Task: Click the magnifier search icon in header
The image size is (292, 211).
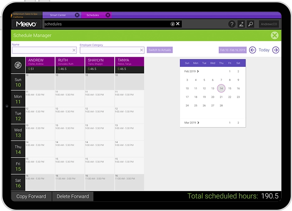Action: point(250,24)
